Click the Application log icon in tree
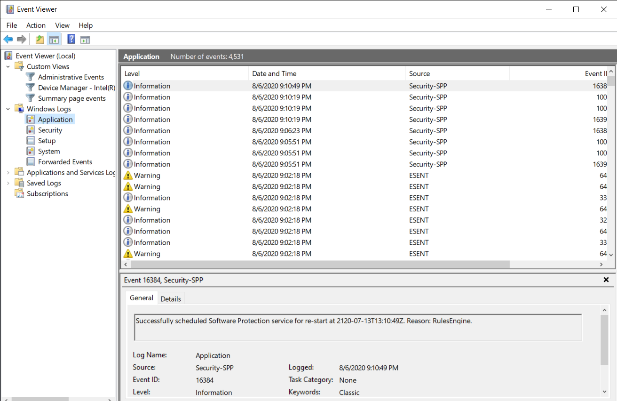The image size is (617, 401). coord(31,120)
